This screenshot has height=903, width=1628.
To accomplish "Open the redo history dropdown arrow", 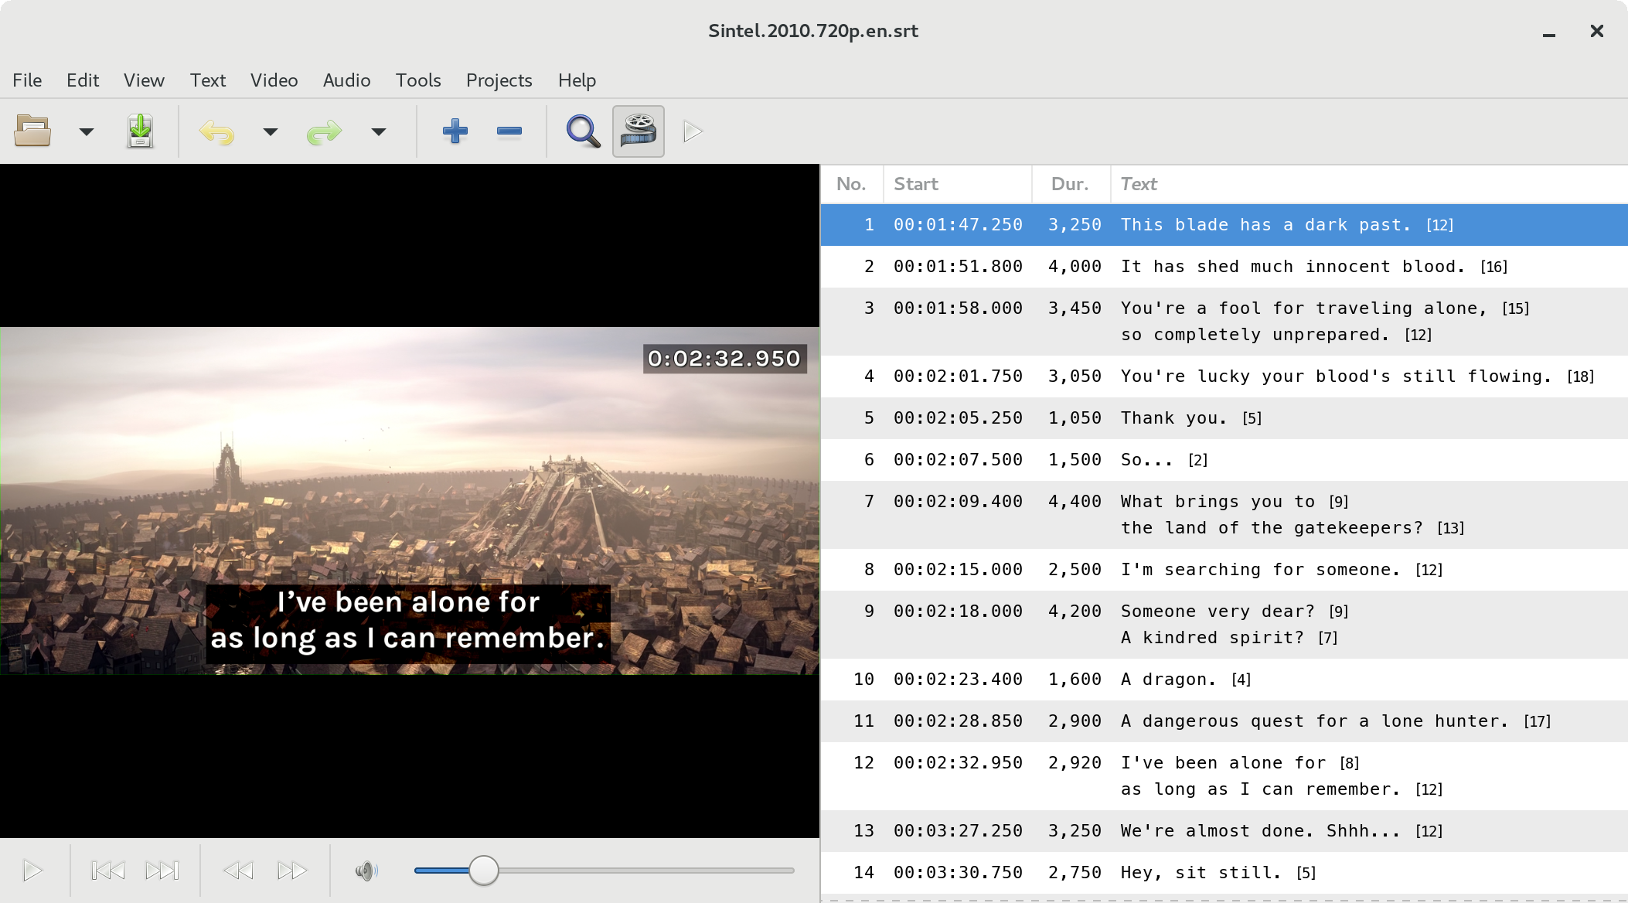I will click(378, 132).
